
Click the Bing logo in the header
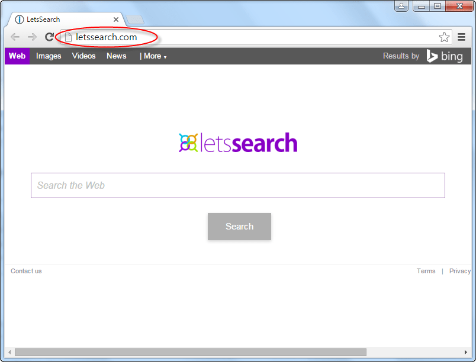pos(445,56)
